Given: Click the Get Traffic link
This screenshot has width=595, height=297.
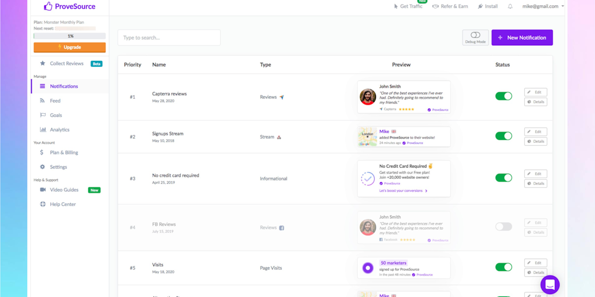Looking at the screenshot, I should point(411,6).
